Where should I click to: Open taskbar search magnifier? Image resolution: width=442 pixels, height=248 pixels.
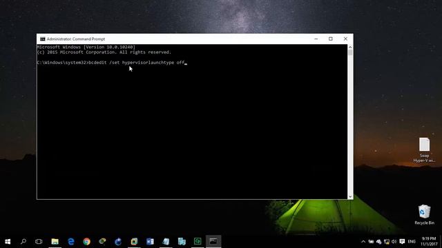[23, 241]
